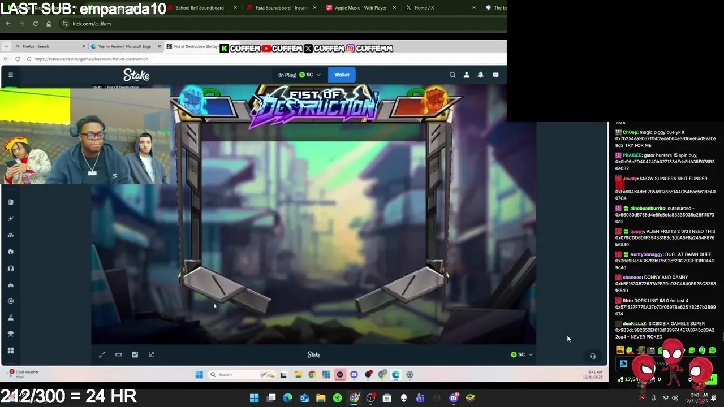
Task: Reload the inner Stake browser page
Action: point(18,59)
